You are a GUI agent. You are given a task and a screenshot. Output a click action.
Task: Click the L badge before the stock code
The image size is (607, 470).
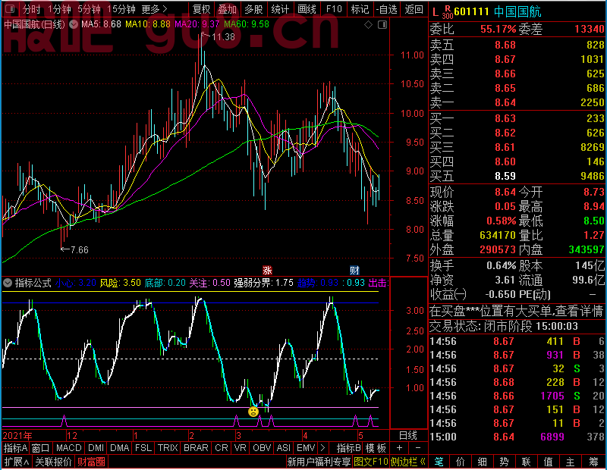(x=435, y=12)
